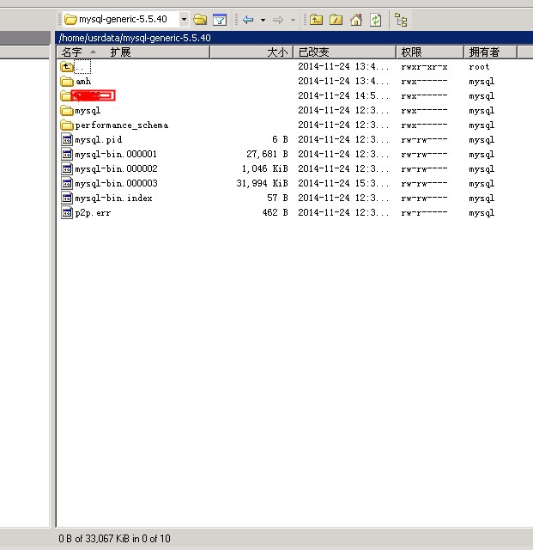Open the file Filter funnel icon
Screen dimensions: 533x550
(220, 19)
